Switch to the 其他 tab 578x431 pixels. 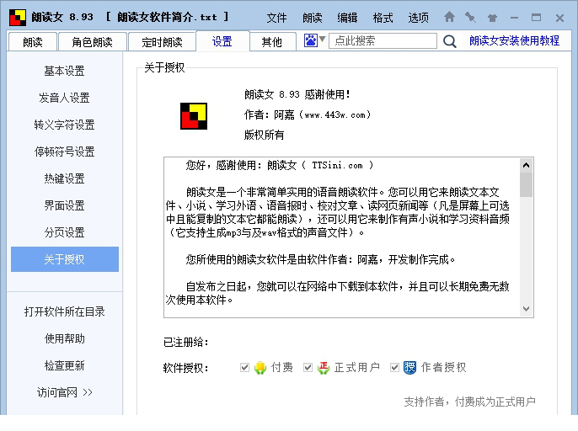[272, 42]
